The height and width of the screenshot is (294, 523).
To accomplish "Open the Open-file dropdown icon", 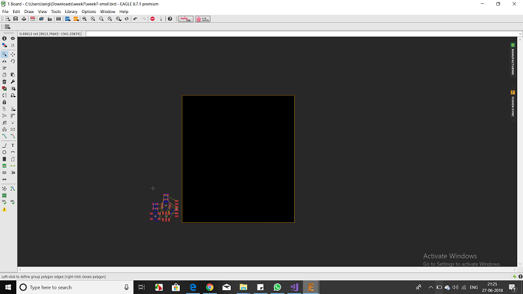I will point(7,19).
